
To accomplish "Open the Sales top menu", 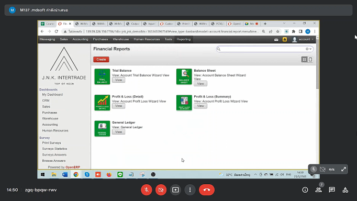I will pos(64,39).
